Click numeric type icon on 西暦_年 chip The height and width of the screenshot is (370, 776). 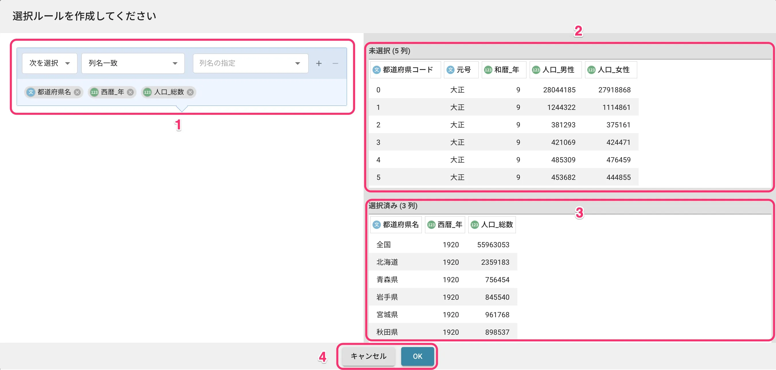(x=94, y=92)
